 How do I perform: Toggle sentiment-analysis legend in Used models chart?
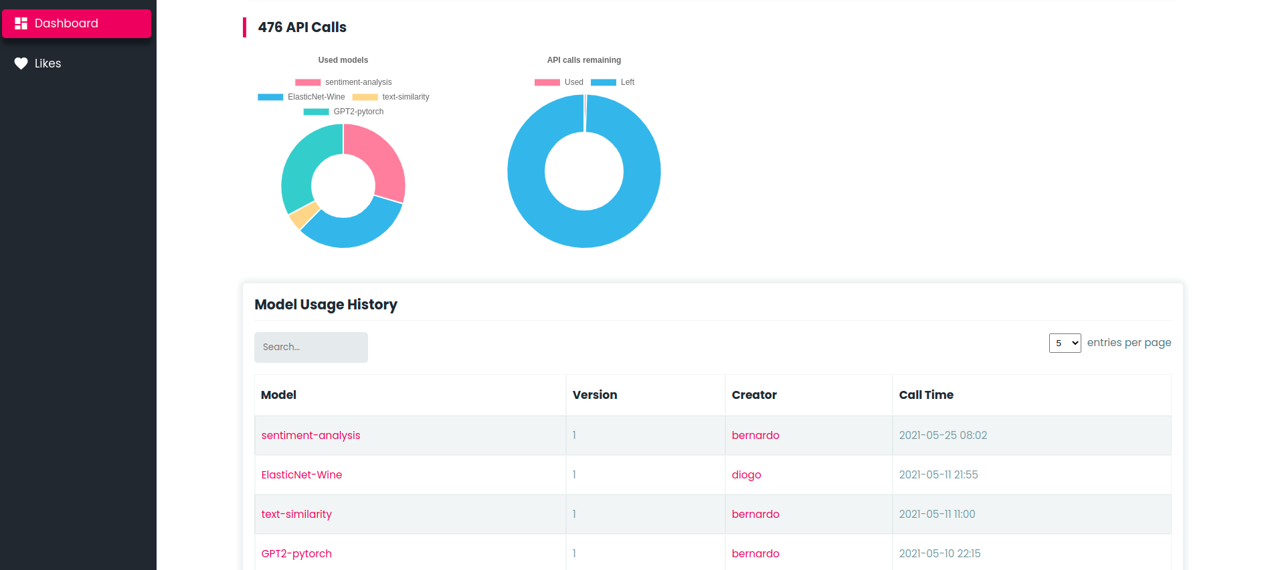click(x=343, y=82)
